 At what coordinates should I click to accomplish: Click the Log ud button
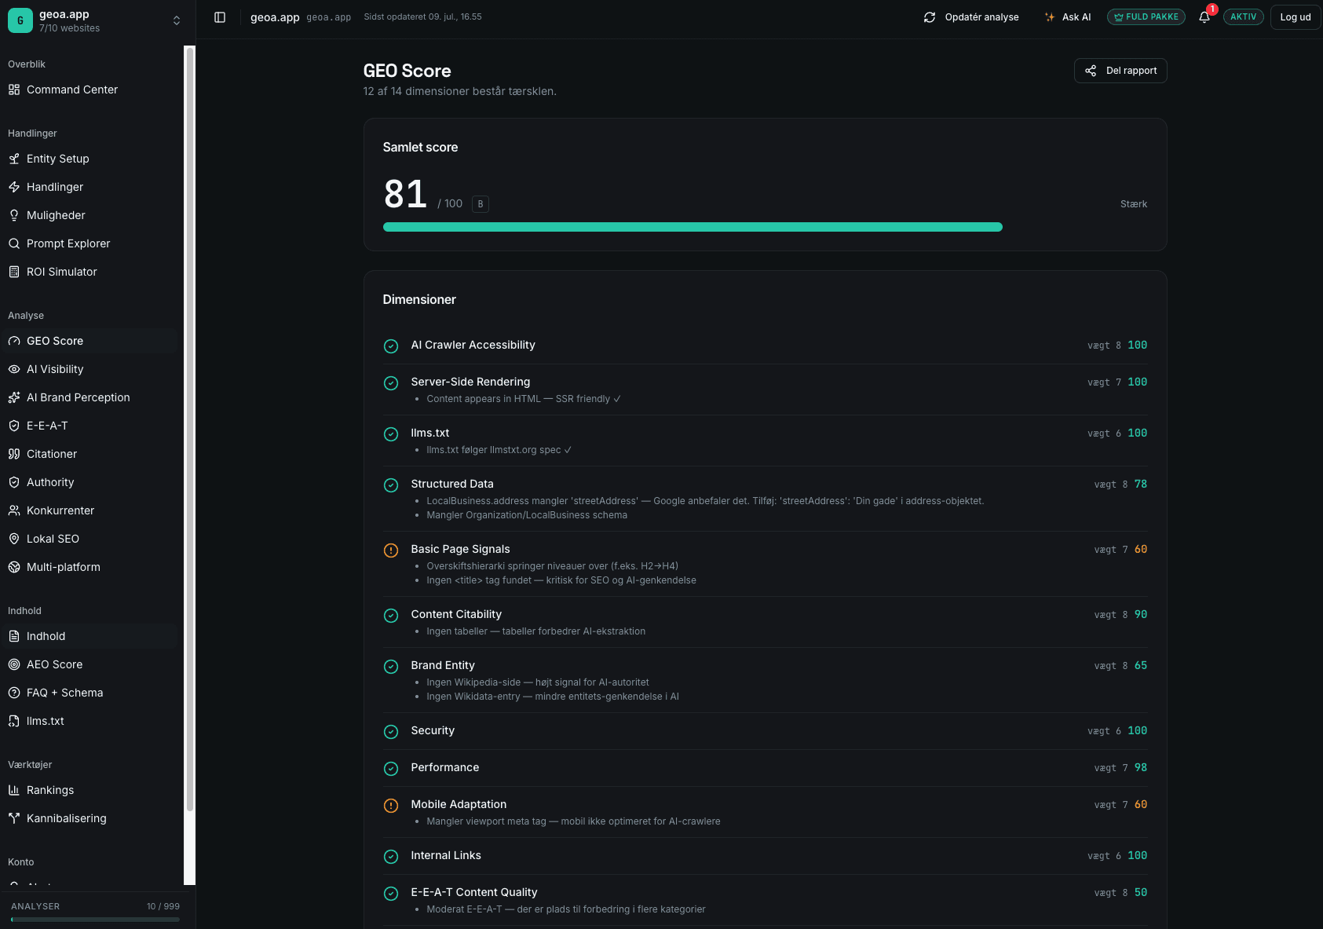1296,17
